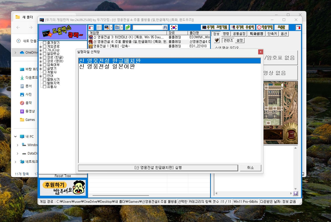Check the 장르 (한글) checkbox
Viewport: 331px width, 222px height.
pyautogui.click(x=45, y=57)
